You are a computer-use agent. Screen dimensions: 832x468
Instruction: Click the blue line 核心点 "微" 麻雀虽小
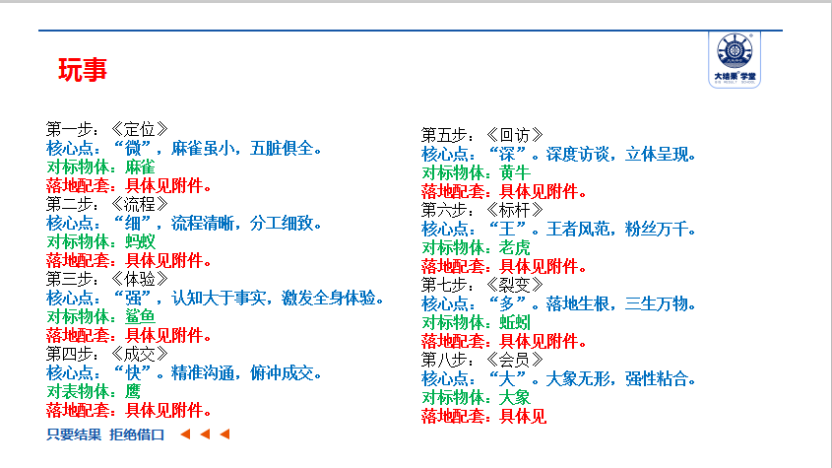pos(184,148)
